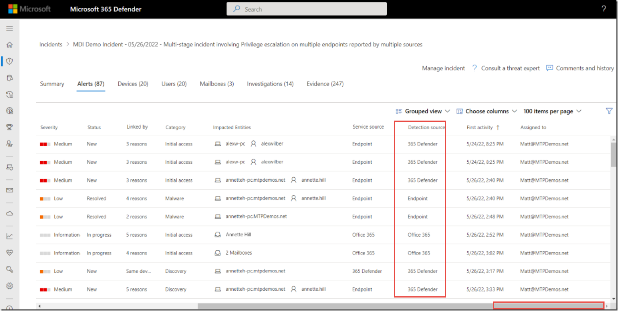
Task: Open the Investigations (14) tab
Action: [271, 84]
